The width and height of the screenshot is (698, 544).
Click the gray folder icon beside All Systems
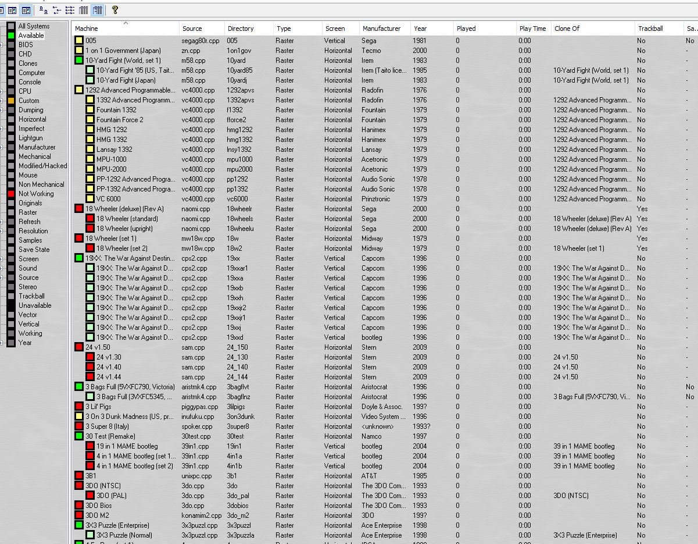point(11,26)
